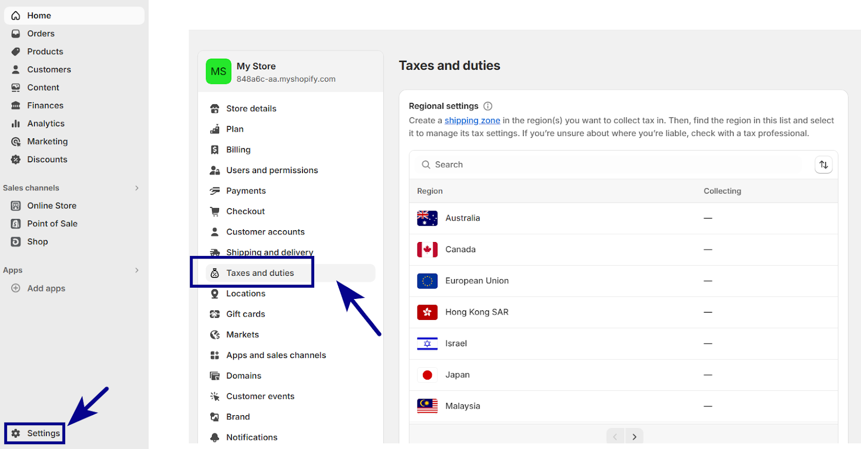Image resolution: width=861 pixels, height=449 pixels.
Task: Click the Analytics bar chart icon
Action: point(16,124)
